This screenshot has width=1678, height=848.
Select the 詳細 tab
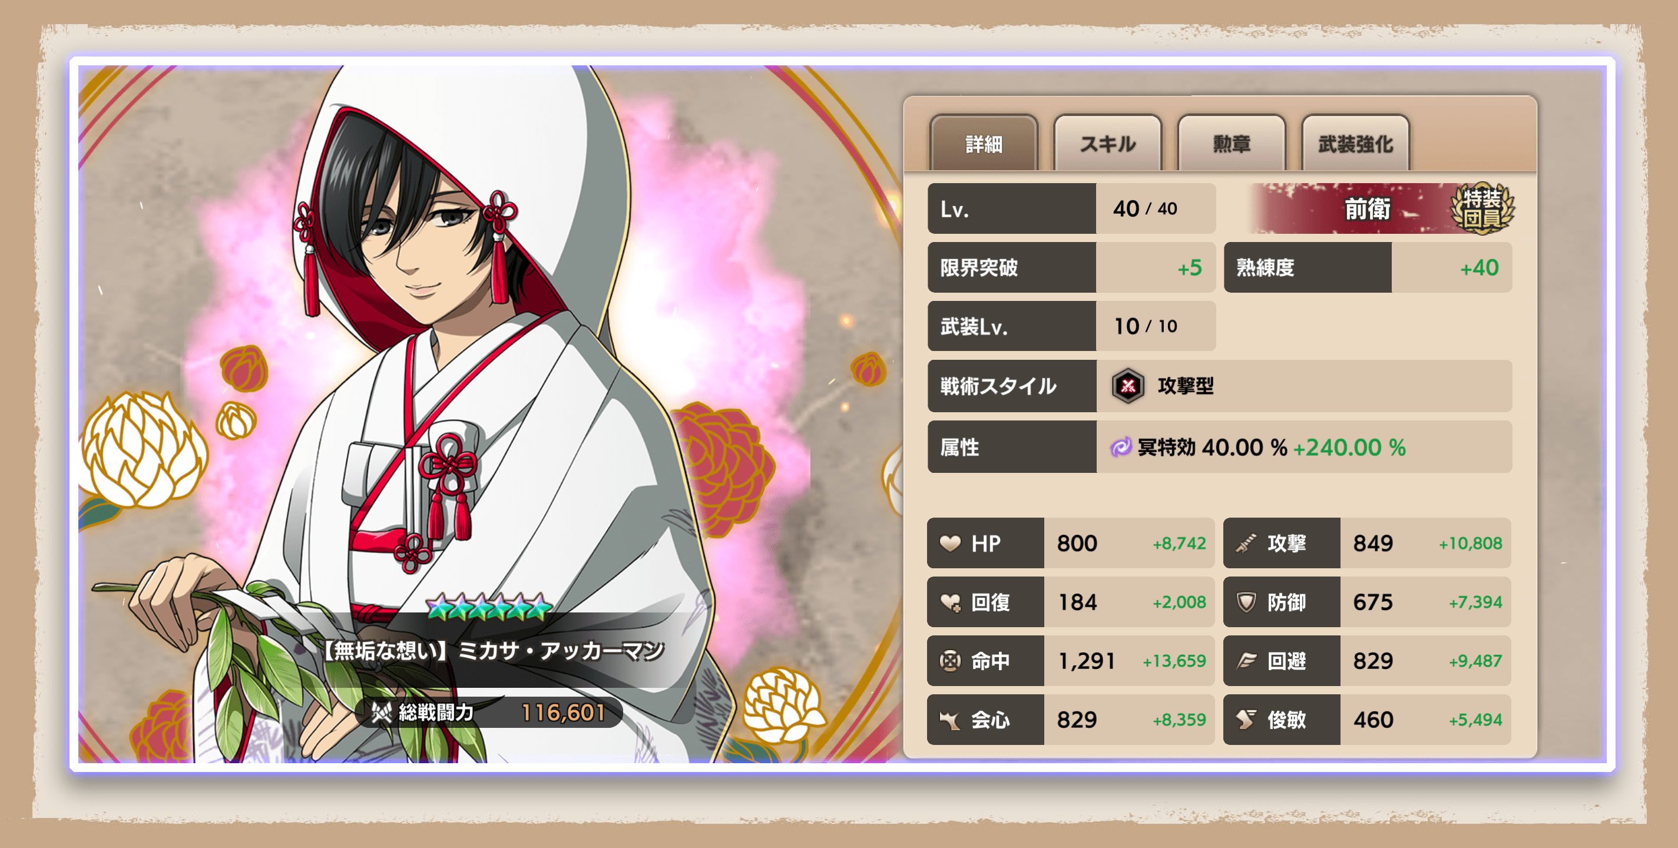click(x=984, y=143)
